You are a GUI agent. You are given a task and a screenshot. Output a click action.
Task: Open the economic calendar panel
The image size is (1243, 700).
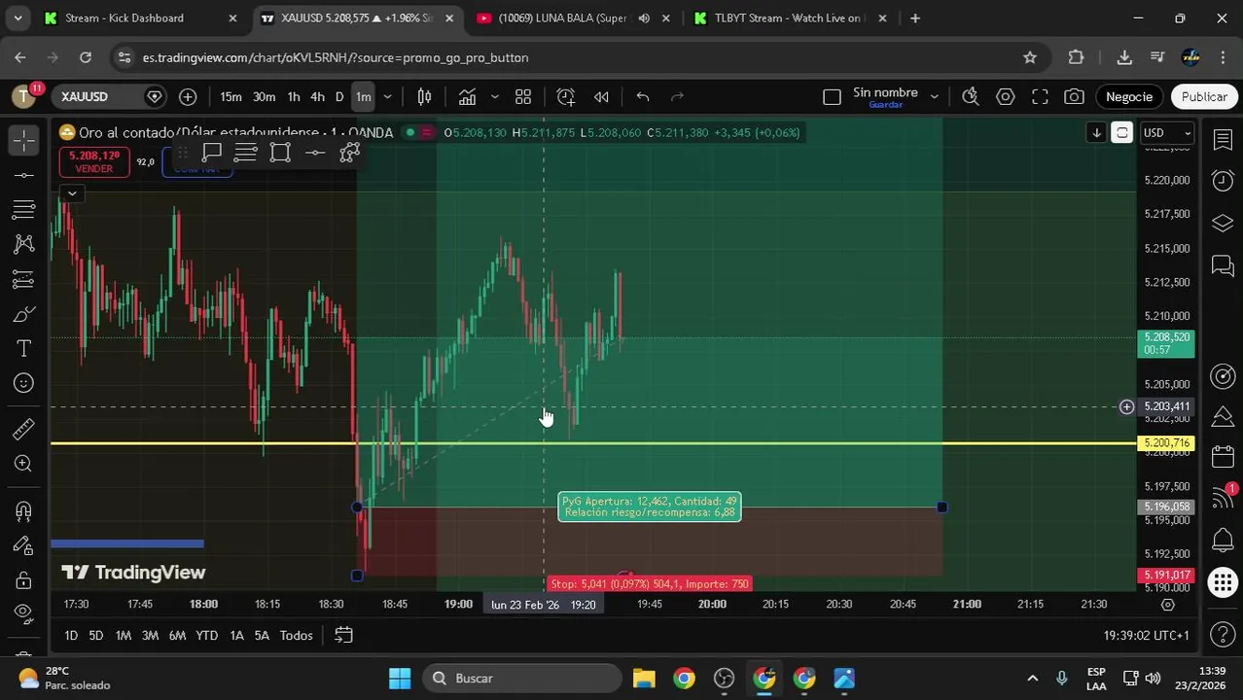[1223, 457]
